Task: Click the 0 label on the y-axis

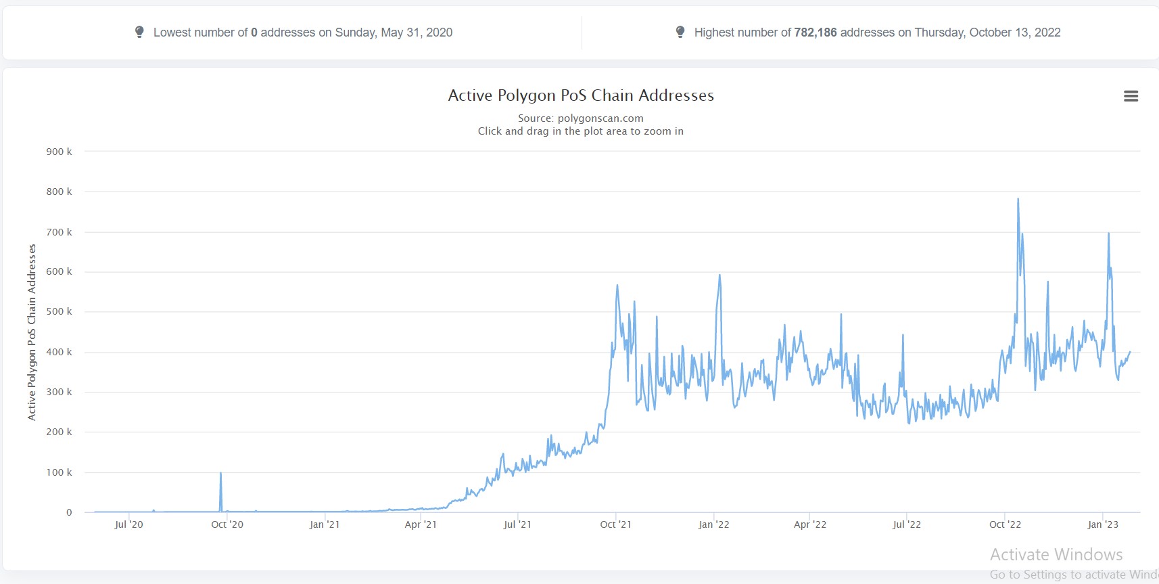Action: pos(69,512)
